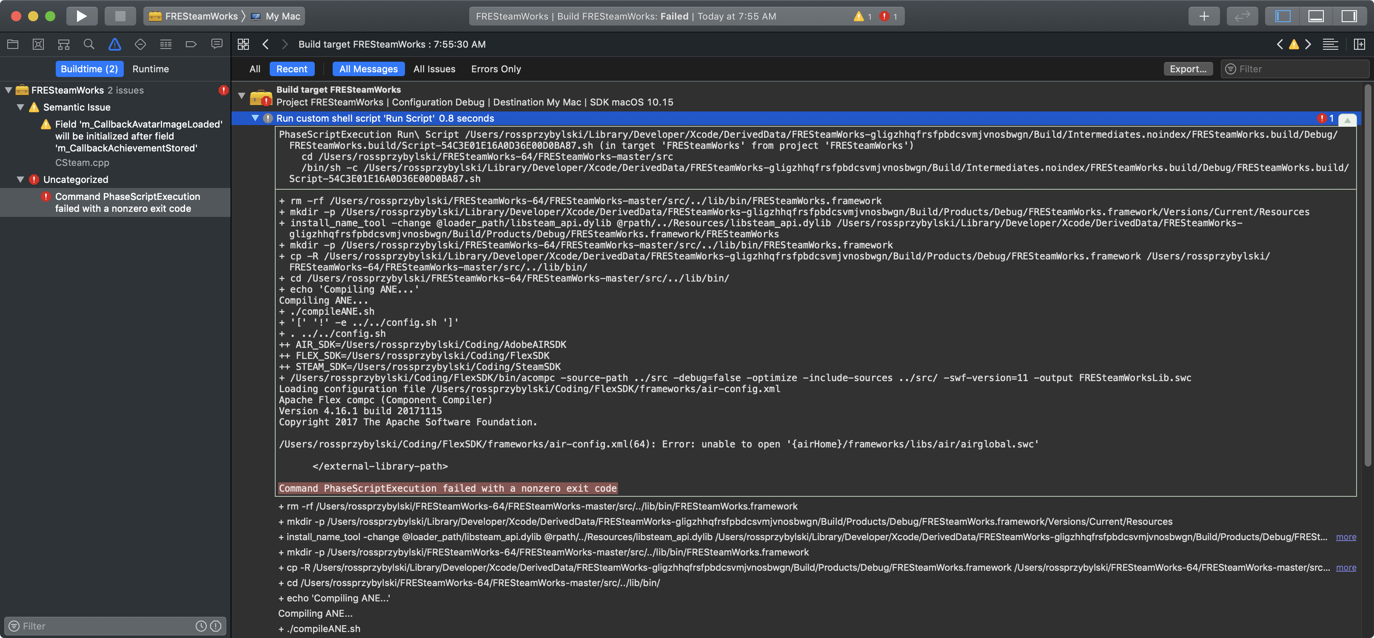Open the Issue navigator warning triangle

point(115,44)
